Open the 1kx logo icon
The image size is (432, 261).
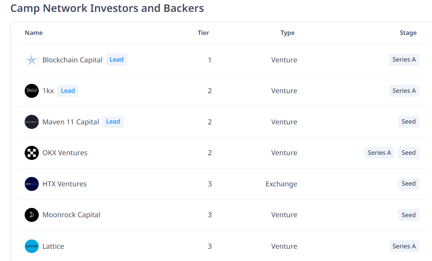pos(32,91)
